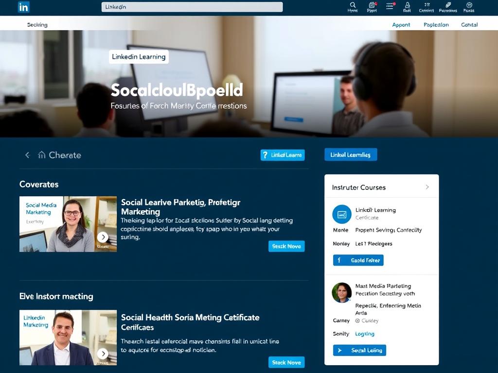Image resolution: width=498 pixels, height=373 pixels.
Task: Select the Appont tab
Action: (401, 25)
